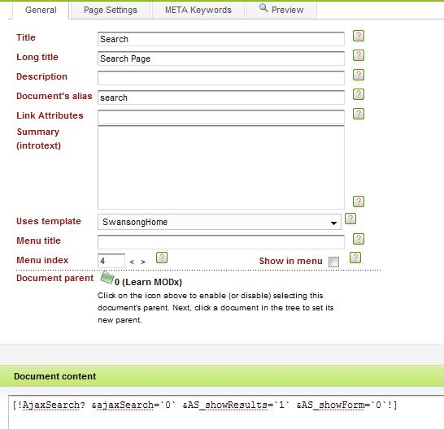Screen dimensions: 444x429
Task: Increase menu index with right arrow
Action: tap(143, 262)
